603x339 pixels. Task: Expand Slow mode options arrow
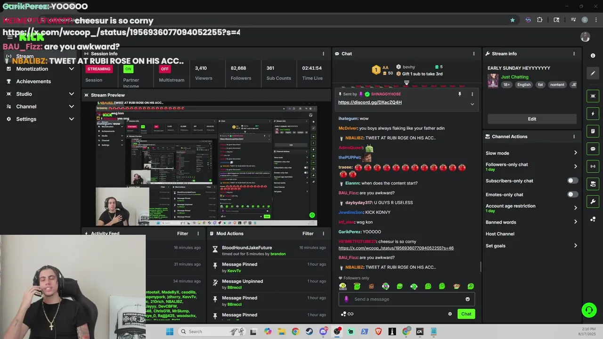pyautogui.click(x=575, y=153)
